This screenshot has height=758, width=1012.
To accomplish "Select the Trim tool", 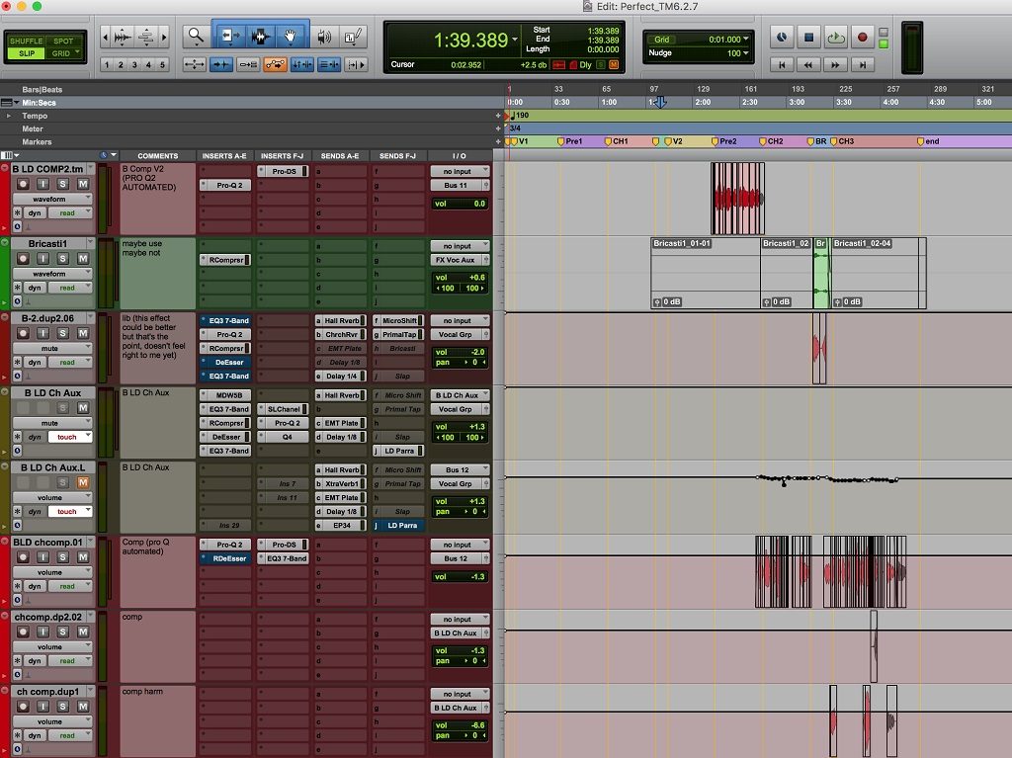I will coord(229,37).
